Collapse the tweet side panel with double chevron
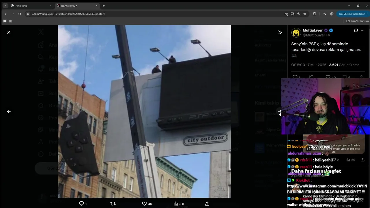The image size is (370, 208). point(280,32)
